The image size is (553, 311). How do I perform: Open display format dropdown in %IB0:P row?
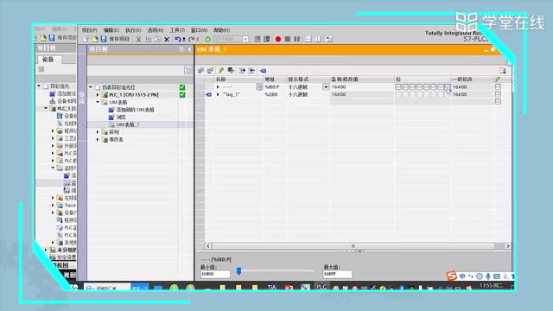coord(326,86)
